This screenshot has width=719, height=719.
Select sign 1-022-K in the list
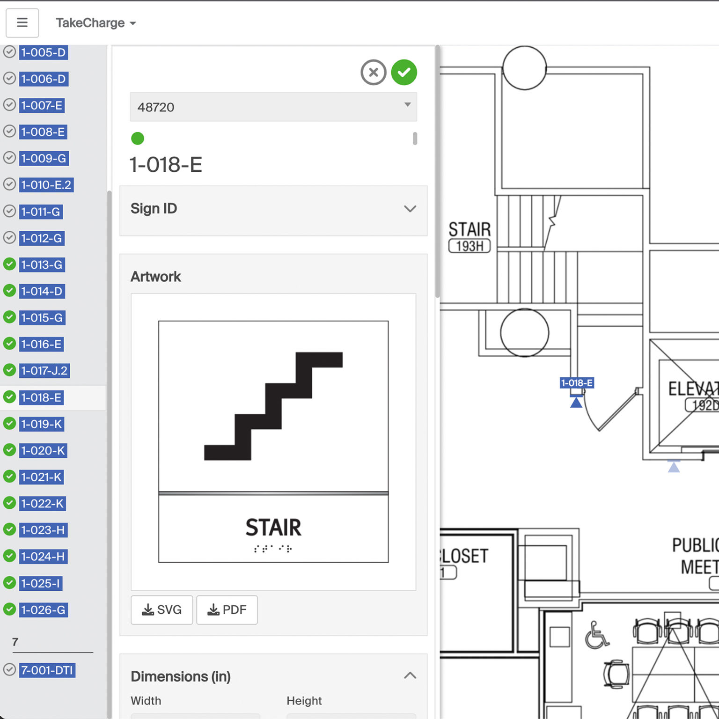pos(43,504)
